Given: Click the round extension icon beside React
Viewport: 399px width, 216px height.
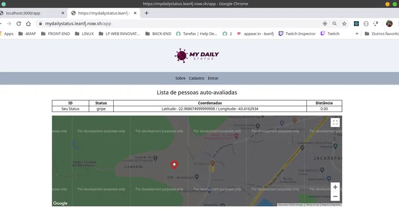Looking at the screenshot, I should coord(366,23).
